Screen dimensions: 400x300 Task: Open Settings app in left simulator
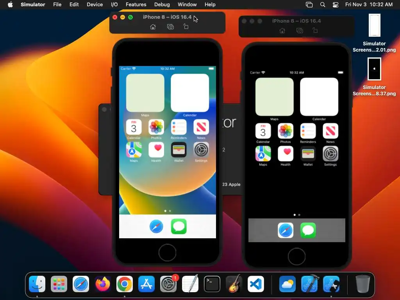(201, 150)
